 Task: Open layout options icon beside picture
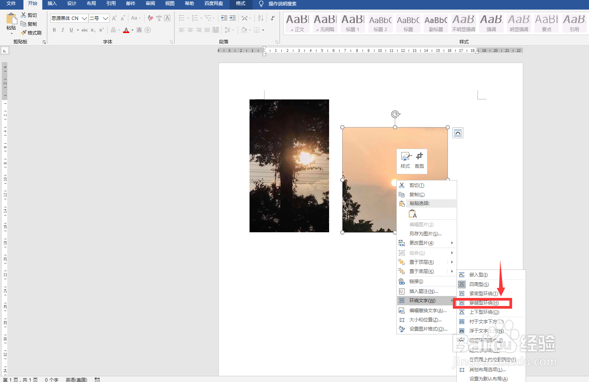pos(458,133)
